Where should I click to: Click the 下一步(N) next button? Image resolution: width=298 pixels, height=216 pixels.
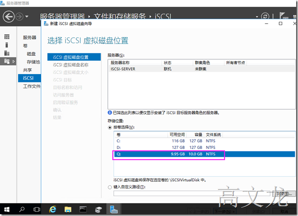tap(225, 211)
